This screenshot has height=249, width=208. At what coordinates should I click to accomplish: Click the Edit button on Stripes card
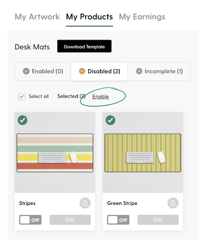pyautogui.click(x=70, y=220)
